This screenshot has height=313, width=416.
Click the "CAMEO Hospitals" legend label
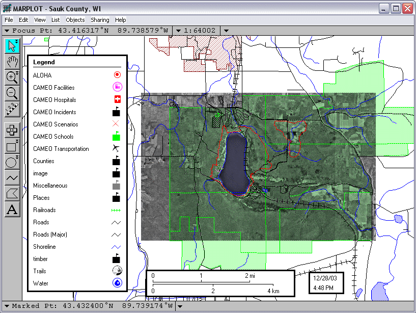point(54,99)
